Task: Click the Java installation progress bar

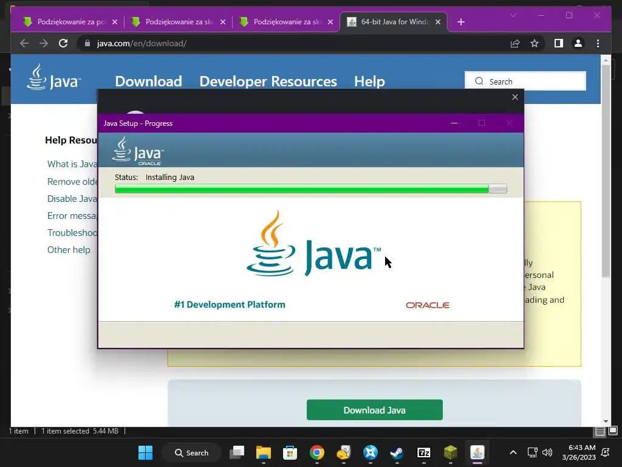Action: 310,189
